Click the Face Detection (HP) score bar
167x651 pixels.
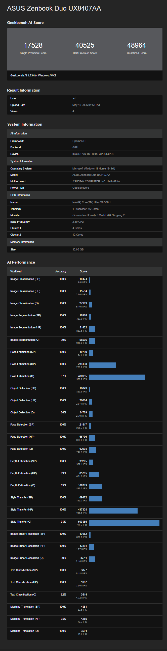(x=92, y=438)
